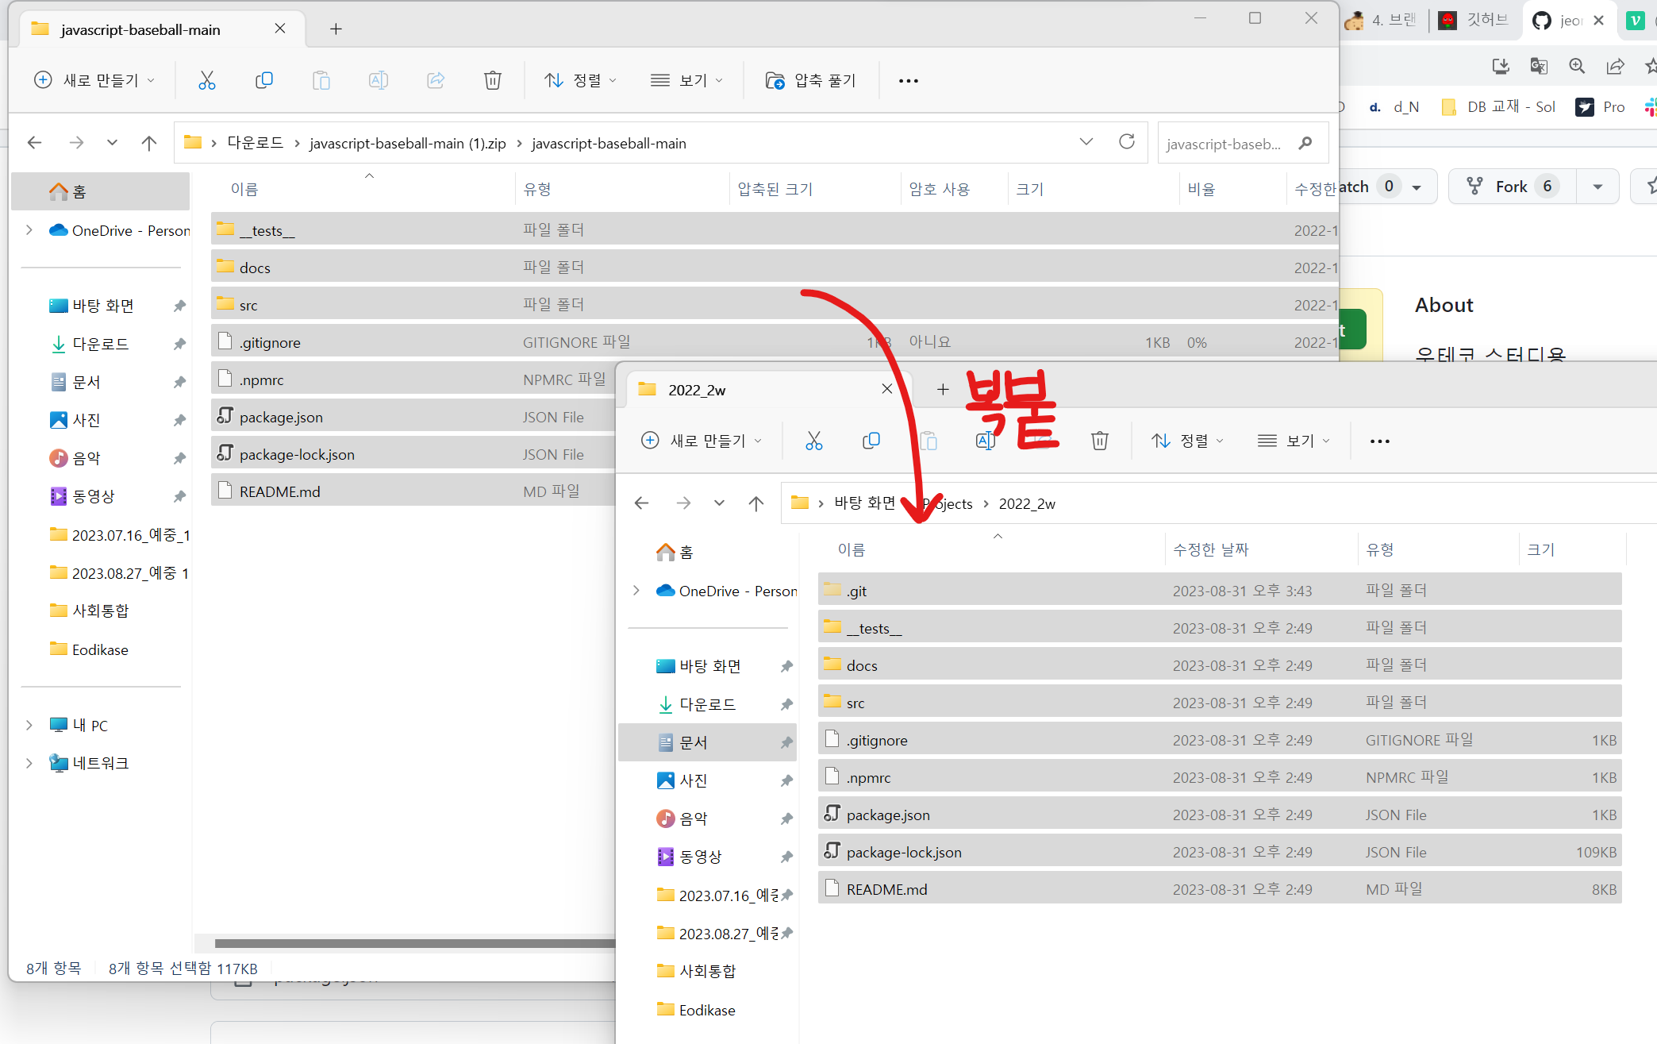The width and height of the screenshot is (1657, 1044).
Task: Expand OneDrive in 2022_2w sidebar
Action: 636,591
